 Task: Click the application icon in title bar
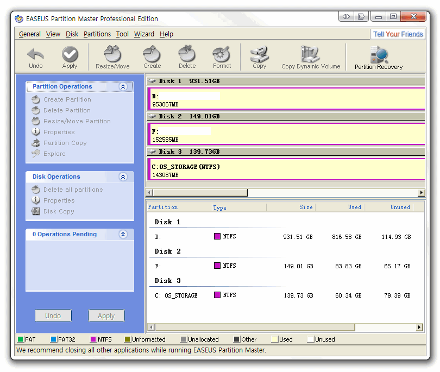[x=19, y=19]
